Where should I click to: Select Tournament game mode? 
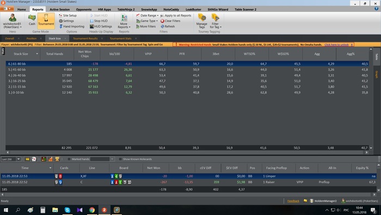point(46,20)
